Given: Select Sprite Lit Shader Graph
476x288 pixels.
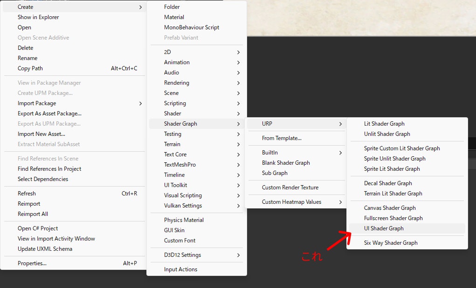Looking at the screenshot, I should (x=407, y=169).
